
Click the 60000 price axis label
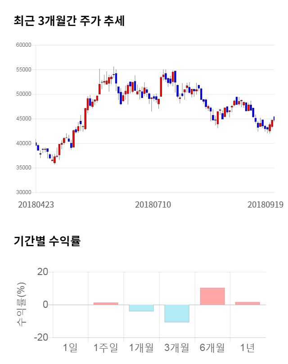[23, 45]
